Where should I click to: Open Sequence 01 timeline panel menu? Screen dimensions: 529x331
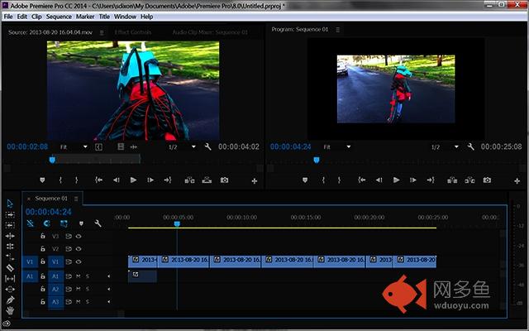(x=76, y=199)
